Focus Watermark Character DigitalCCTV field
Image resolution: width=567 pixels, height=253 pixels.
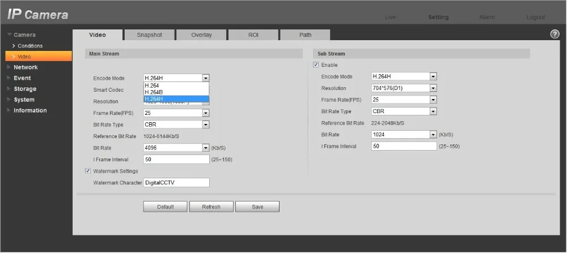tap(176, 183)
